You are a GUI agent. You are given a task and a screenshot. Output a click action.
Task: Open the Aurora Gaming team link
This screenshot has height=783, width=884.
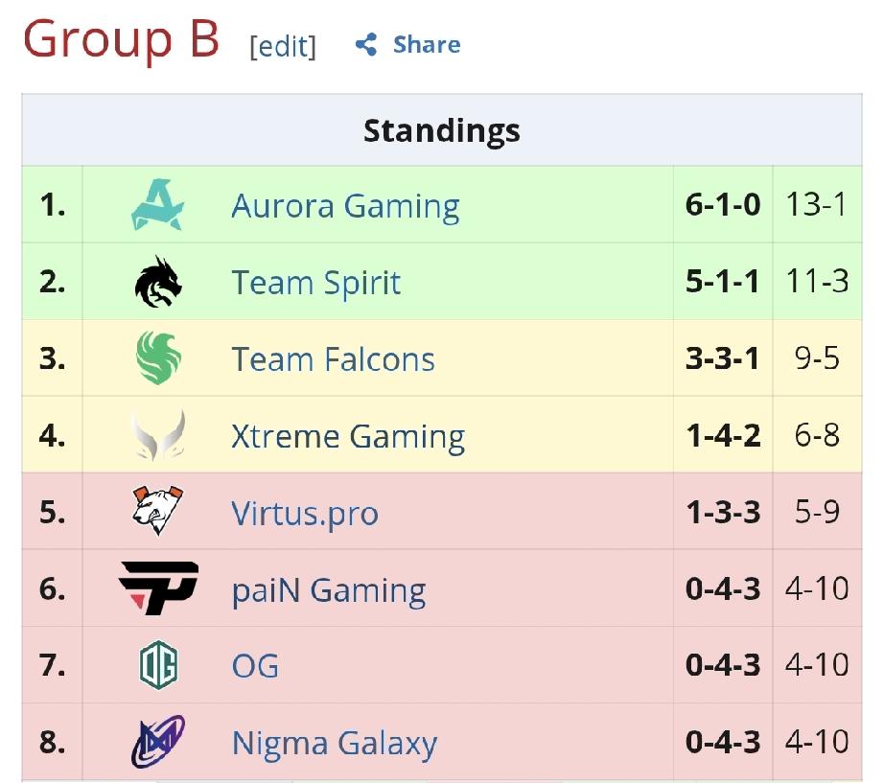345,206
